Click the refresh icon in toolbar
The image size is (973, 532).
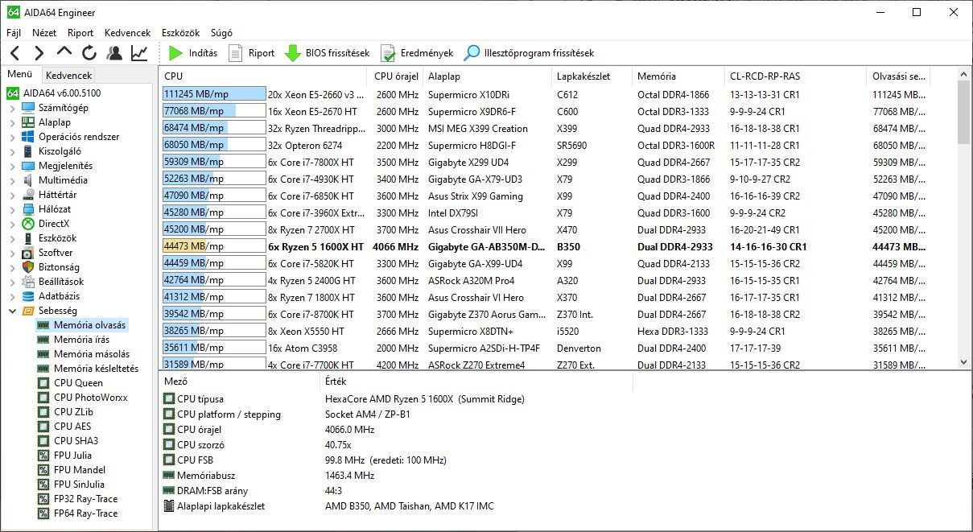tap(89, 53)
